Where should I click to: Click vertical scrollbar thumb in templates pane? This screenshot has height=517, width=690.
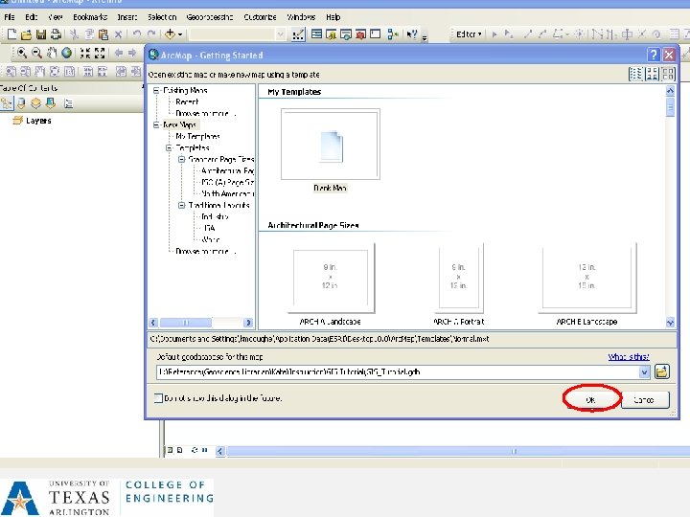pyautogui.click(x=670, y=107)
